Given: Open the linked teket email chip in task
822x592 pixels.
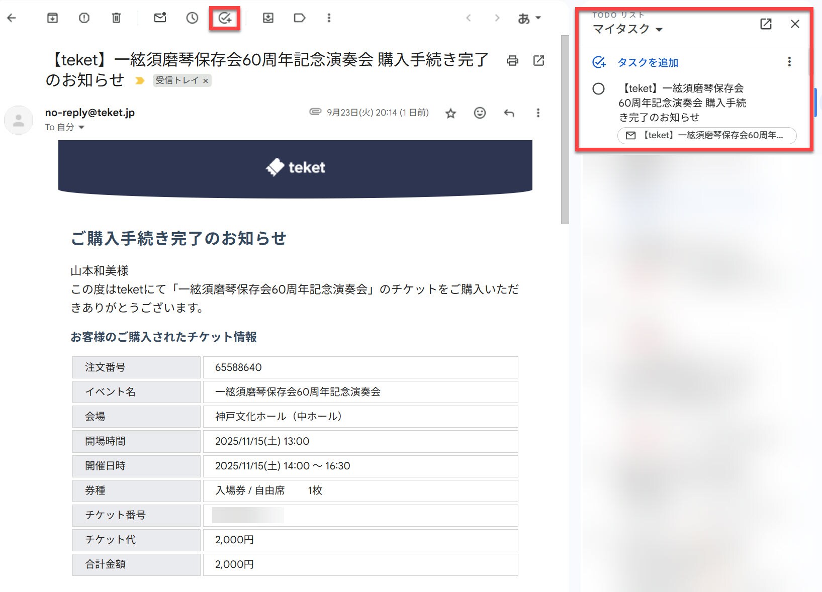Looking at the screenshot, I should 706,135.
